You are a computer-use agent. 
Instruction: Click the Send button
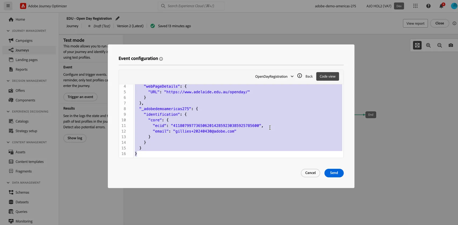coord(334,173)
